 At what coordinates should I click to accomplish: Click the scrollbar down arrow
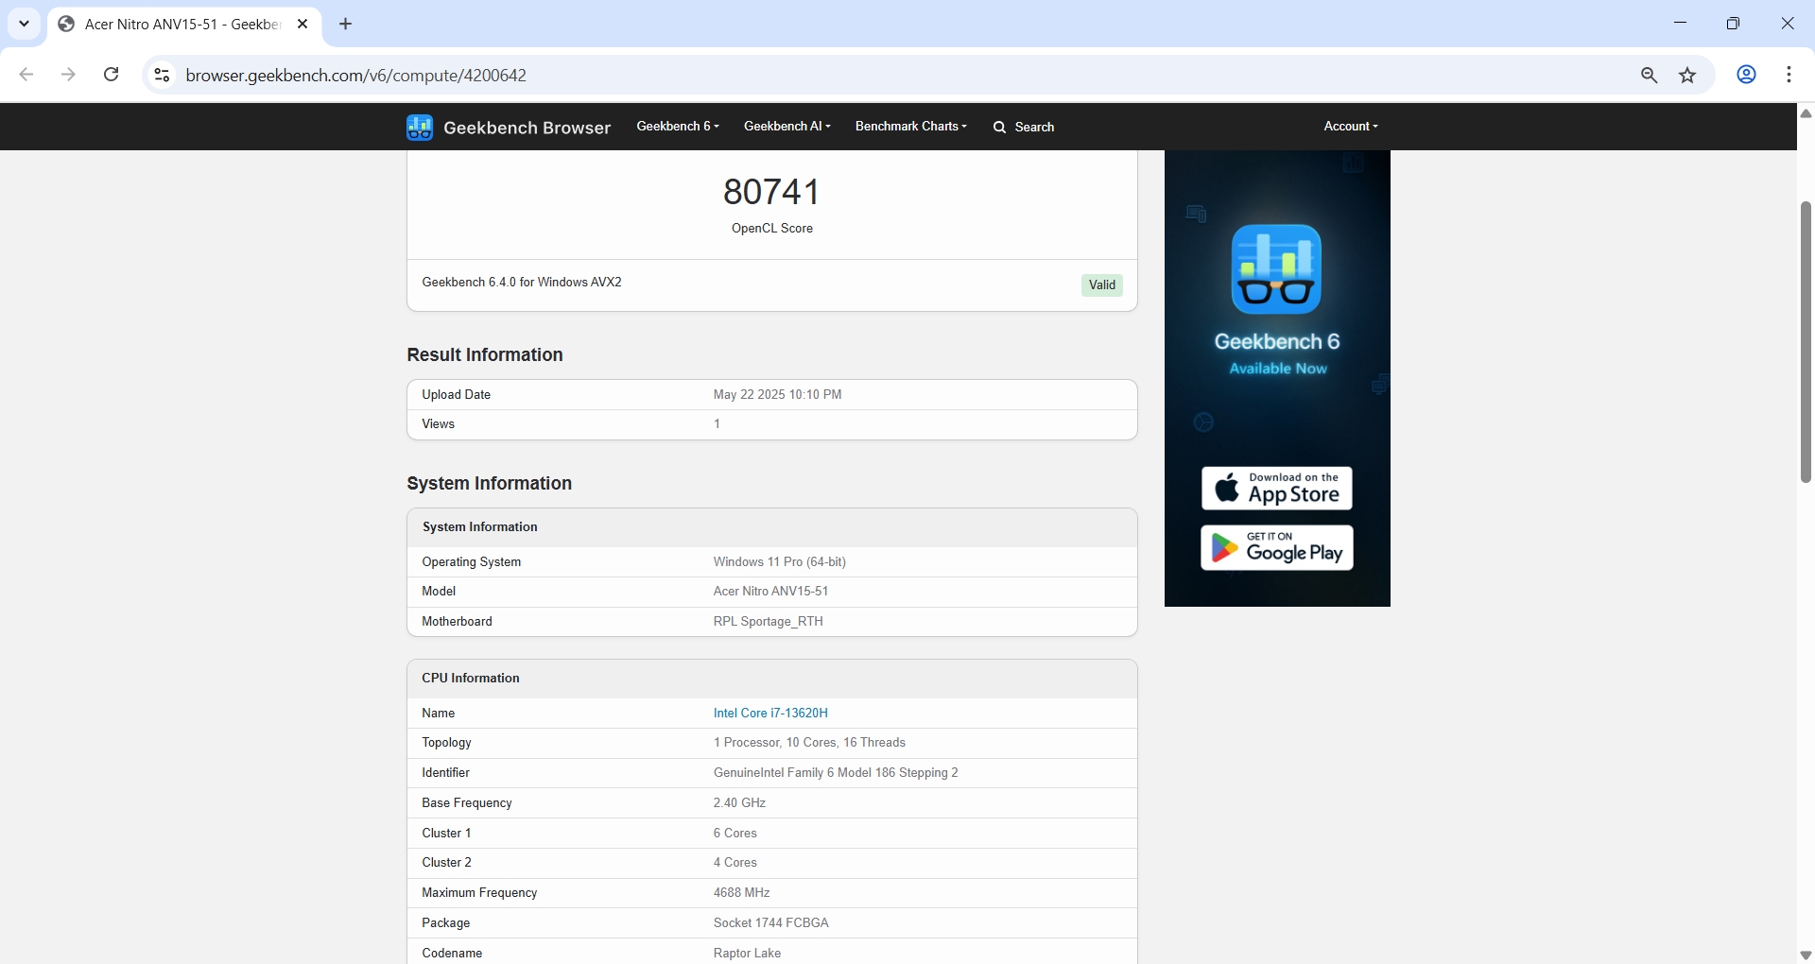click(1806, 955)
